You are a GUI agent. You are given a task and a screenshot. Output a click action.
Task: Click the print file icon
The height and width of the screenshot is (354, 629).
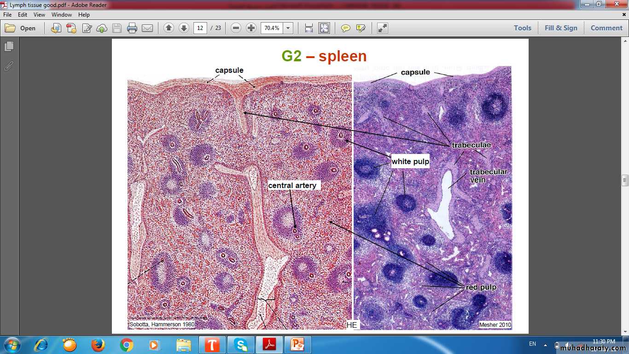point(132,28)
